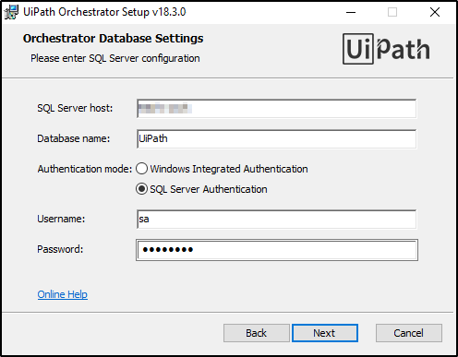Minimize the Orchestrator Setup window
The height and width of the screenshot is (357, 458).
pos(351,12)
